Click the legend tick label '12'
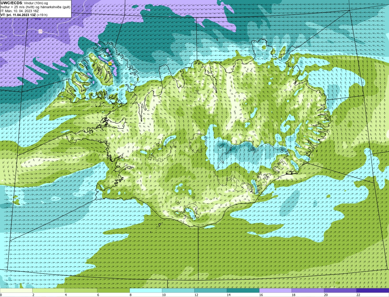This screenshot has height=297, width=389. [x=196, y=295]
